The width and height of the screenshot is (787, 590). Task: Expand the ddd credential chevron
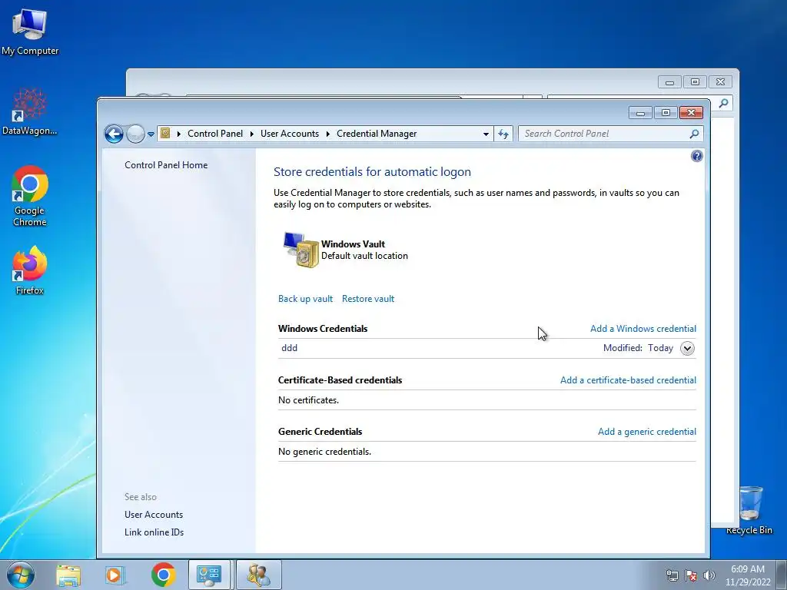point(687,348)
